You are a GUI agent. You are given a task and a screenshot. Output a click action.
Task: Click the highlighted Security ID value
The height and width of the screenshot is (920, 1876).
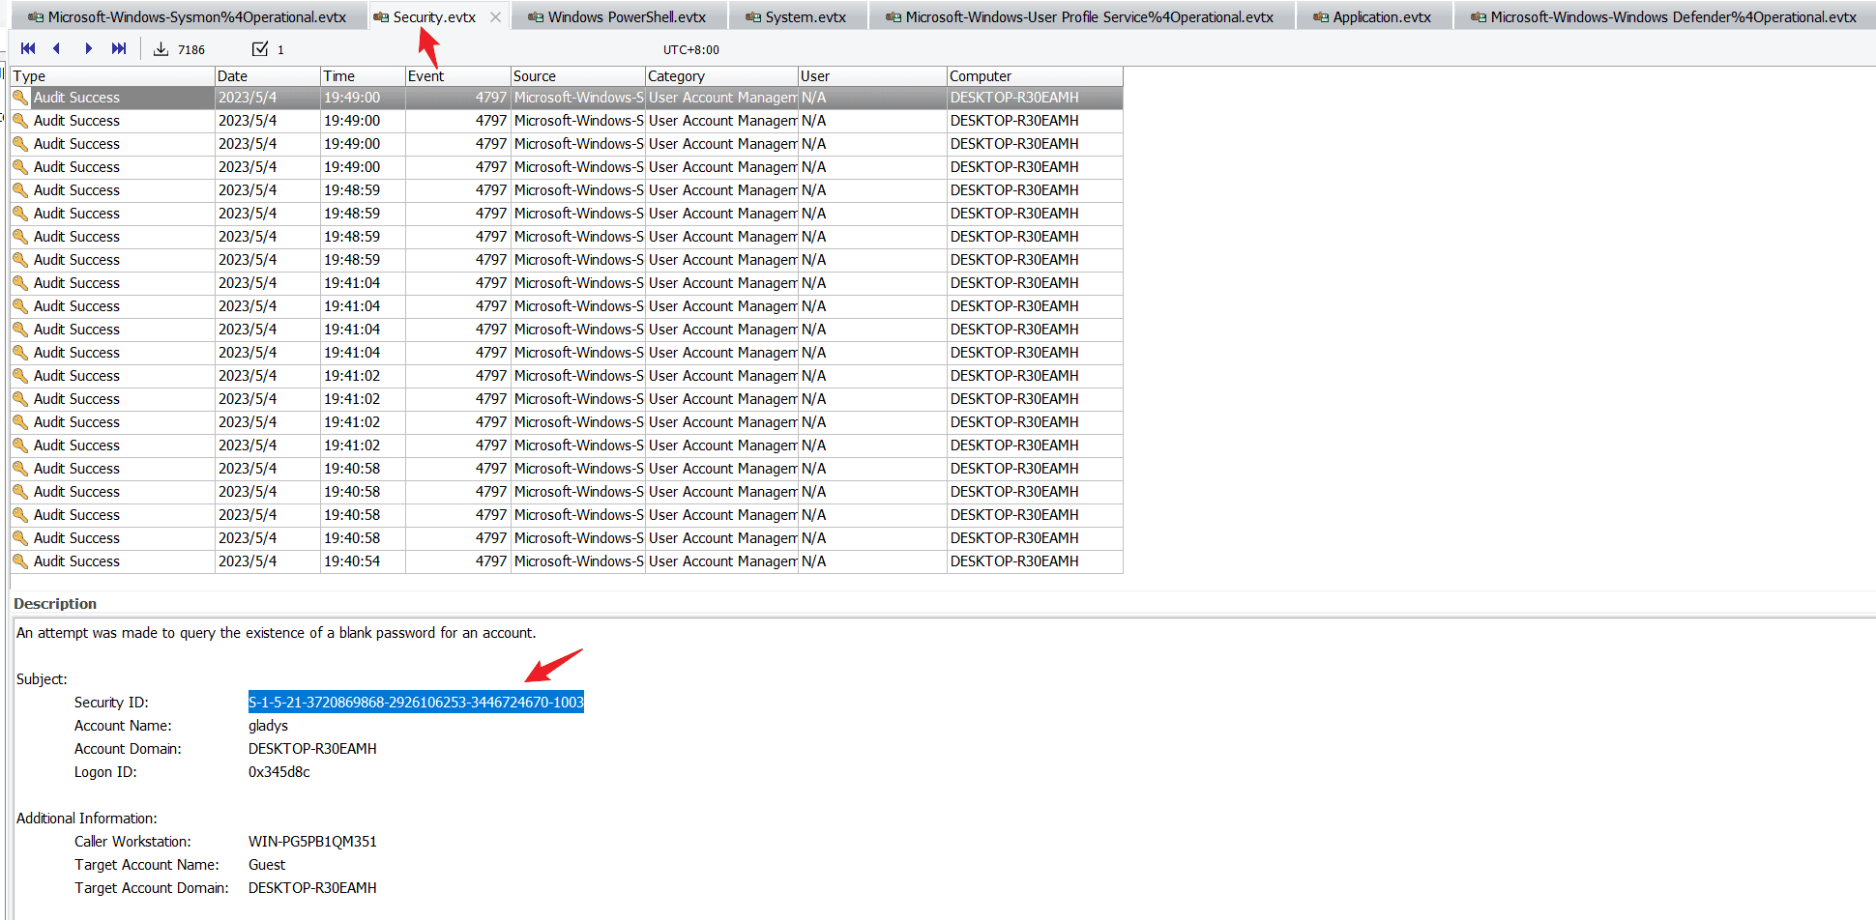pos(416,703)
